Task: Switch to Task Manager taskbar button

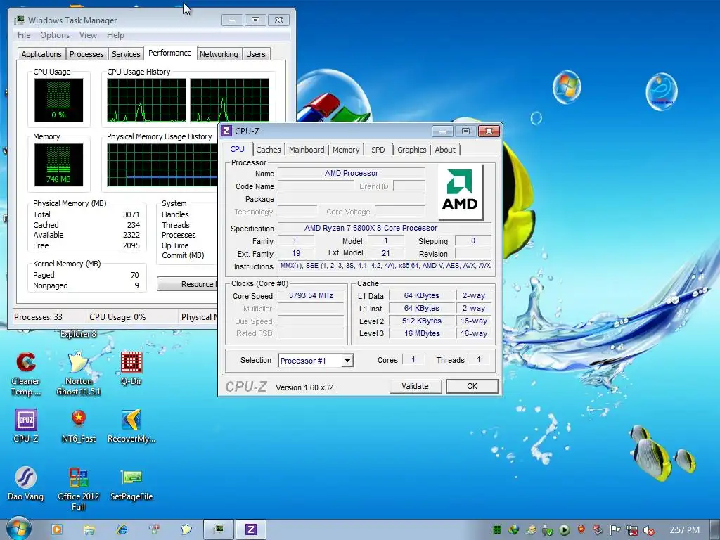Action: click(219, 529)
